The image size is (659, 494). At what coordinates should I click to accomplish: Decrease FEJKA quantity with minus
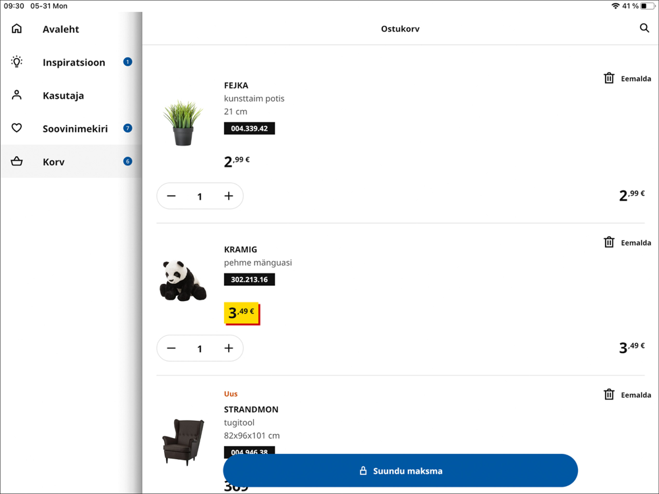(171, 196)
